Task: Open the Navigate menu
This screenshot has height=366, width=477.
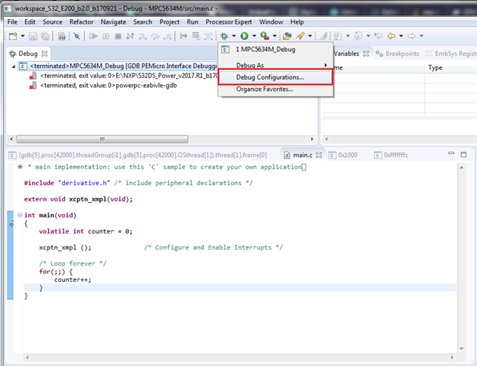Action: click(113, 22)
